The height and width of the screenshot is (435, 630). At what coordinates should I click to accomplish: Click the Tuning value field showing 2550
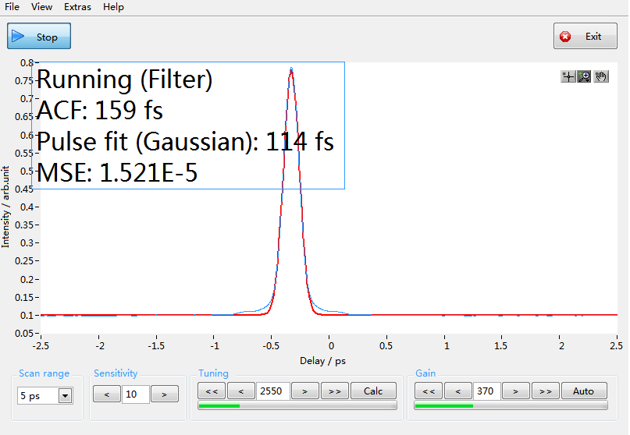[273, 391]
